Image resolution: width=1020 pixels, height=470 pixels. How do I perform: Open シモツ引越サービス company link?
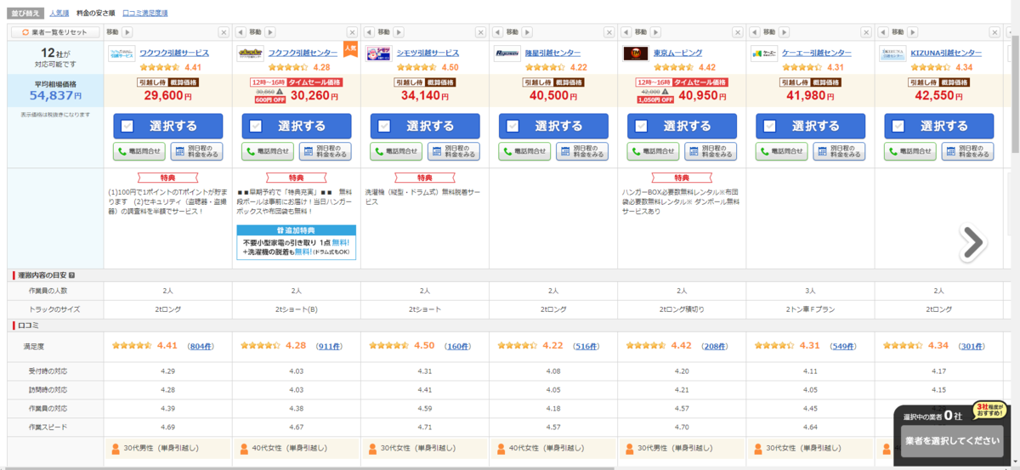427,53
